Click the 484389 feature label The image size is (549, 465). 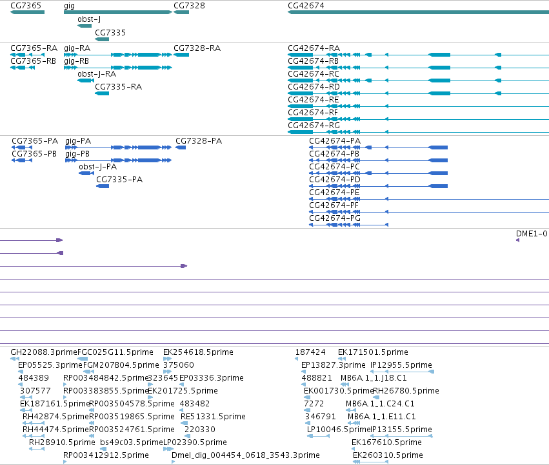coord(34,378)
